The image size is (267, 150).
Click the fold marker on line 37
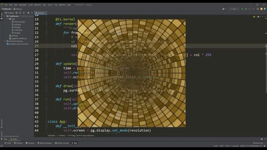click(46, 99)
